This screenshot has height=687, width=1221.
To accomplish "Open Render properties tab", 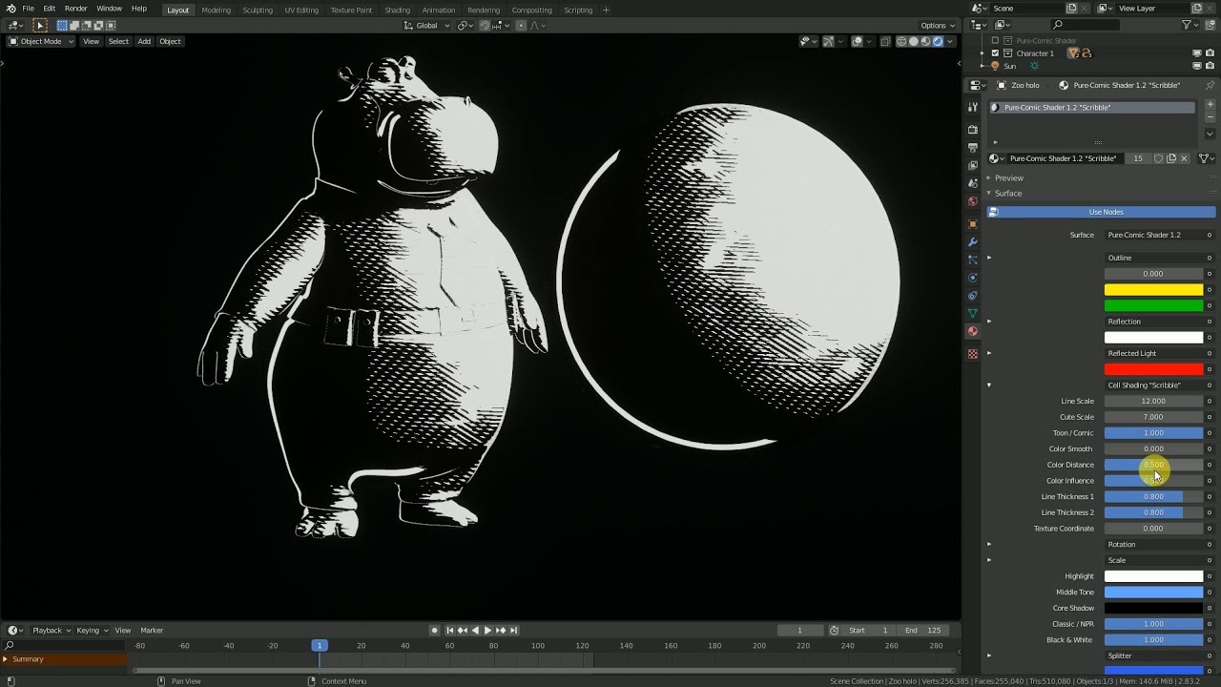I will click(973, 130).
